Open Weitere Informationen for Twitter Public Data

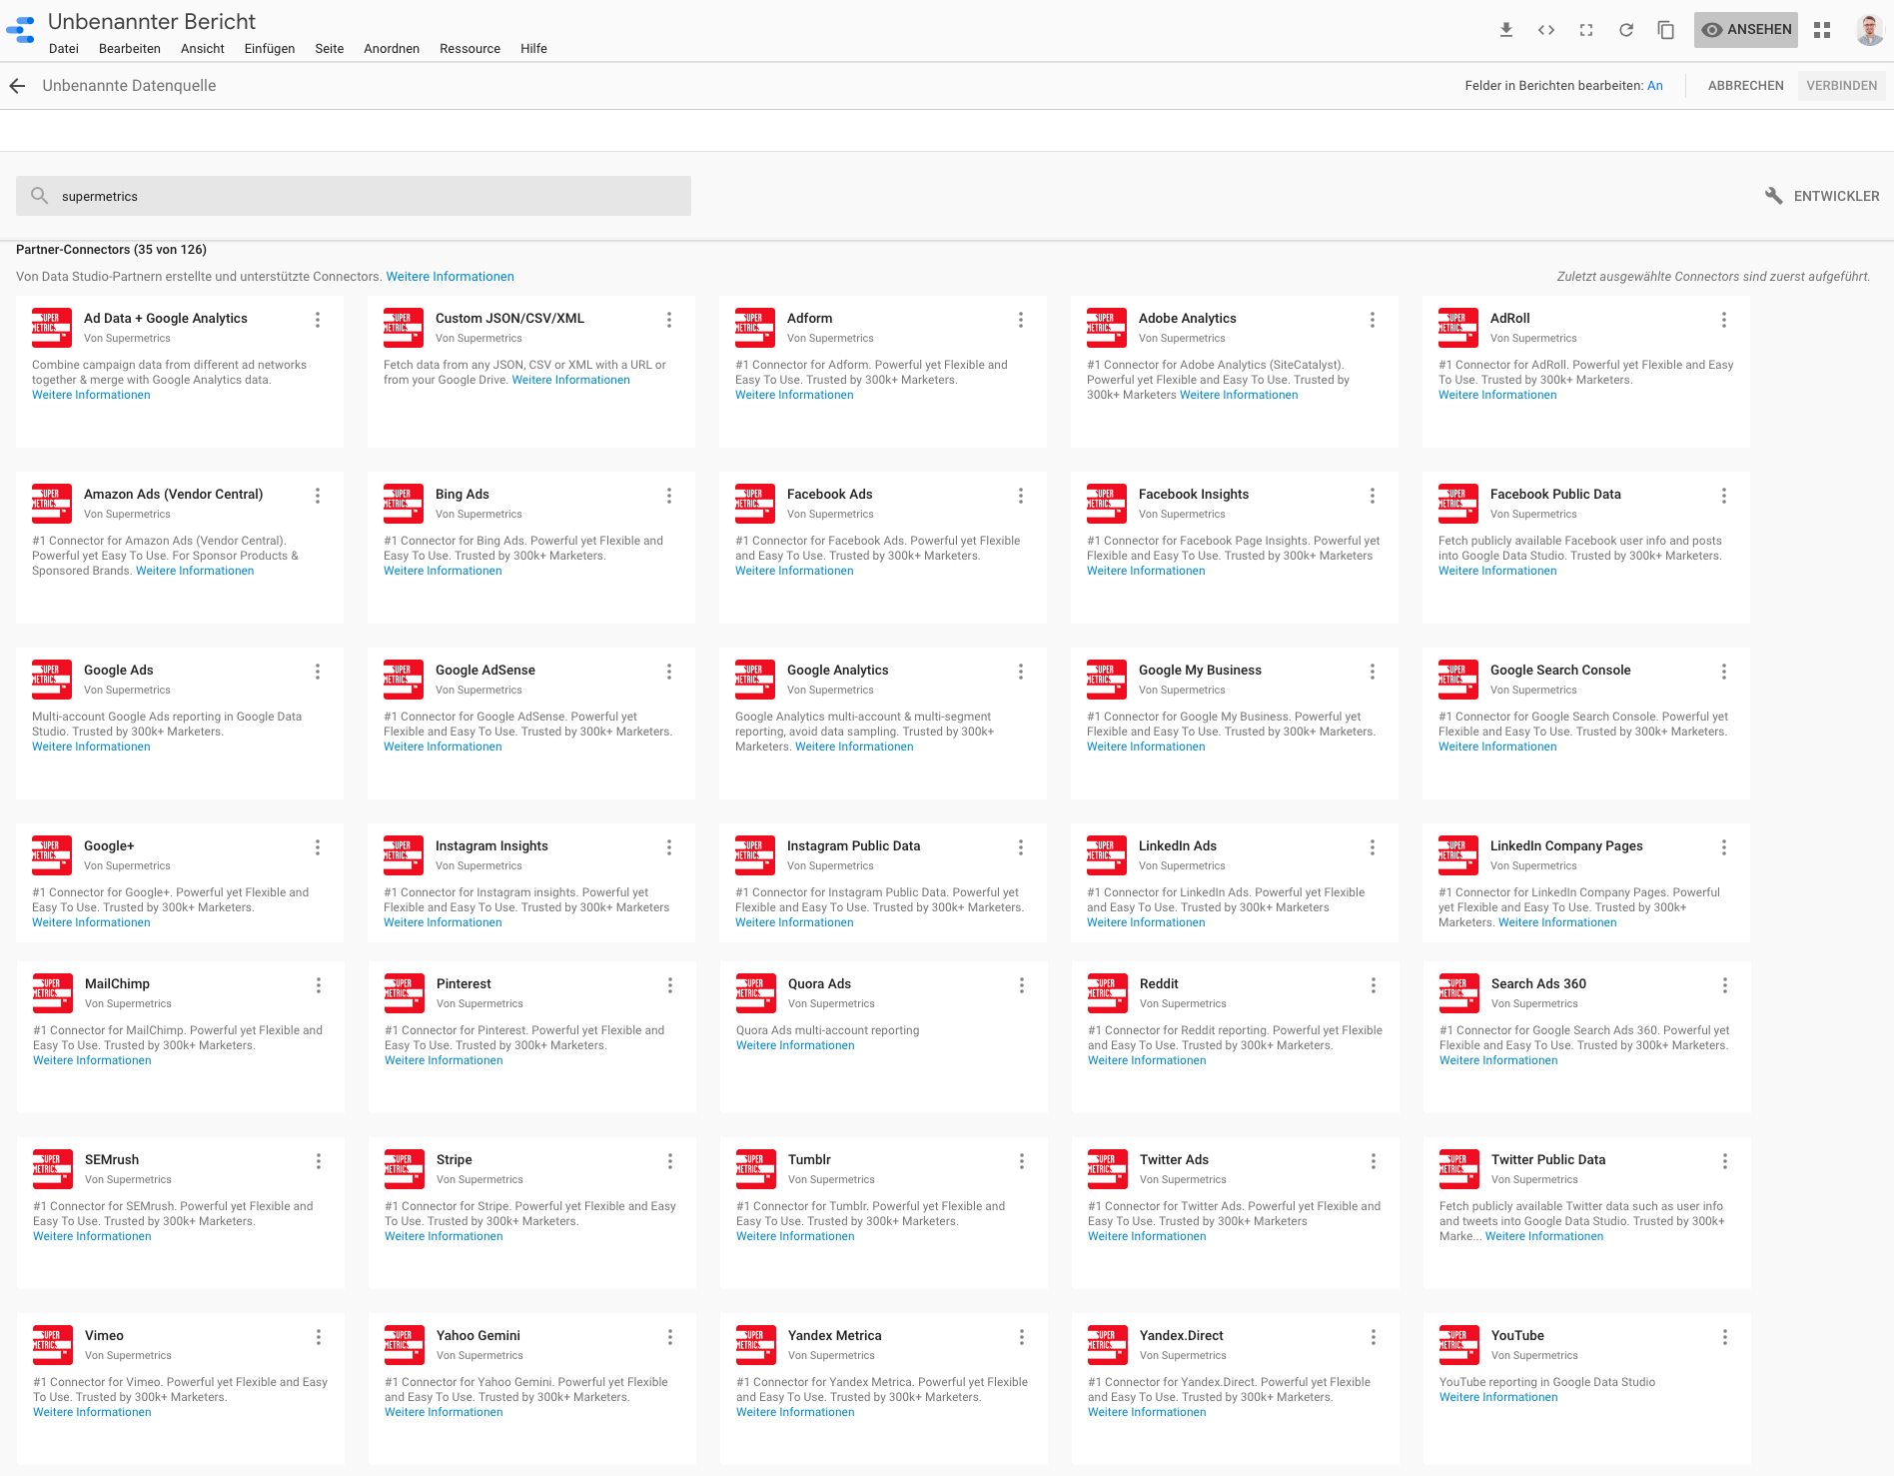coord(1544,1236)
